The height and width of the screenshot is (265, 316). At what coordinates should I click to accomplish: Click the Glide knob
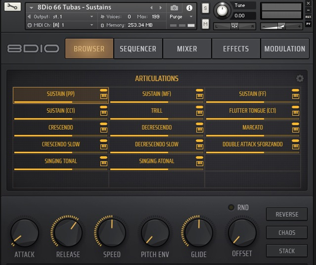coord(199,233)
